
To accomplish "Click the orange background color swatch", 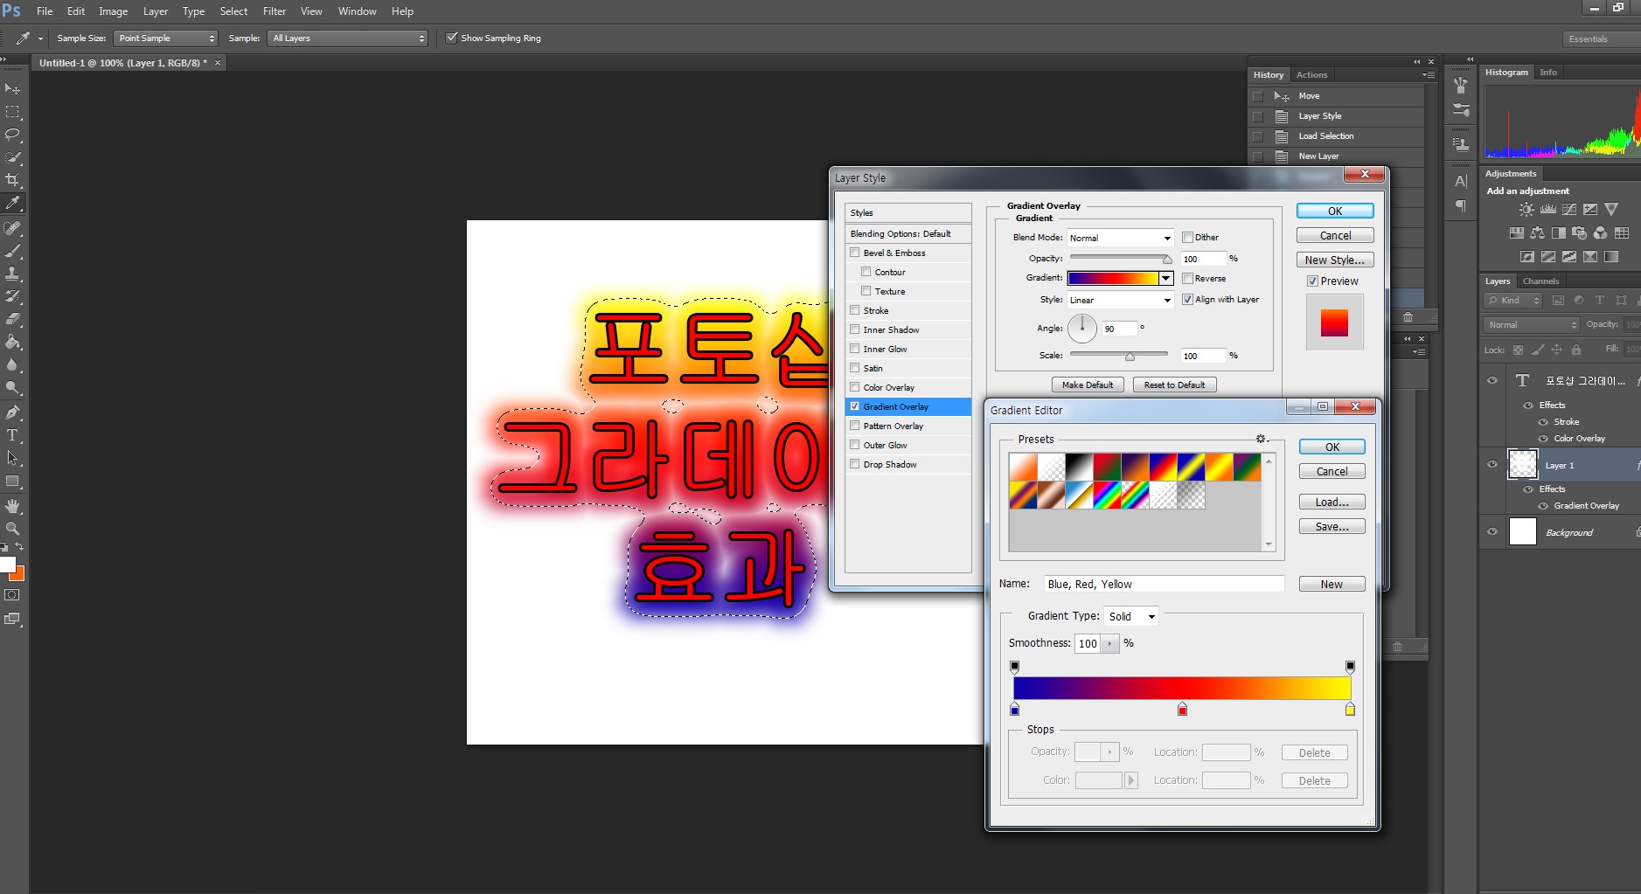I will click(x=19, y=575).
